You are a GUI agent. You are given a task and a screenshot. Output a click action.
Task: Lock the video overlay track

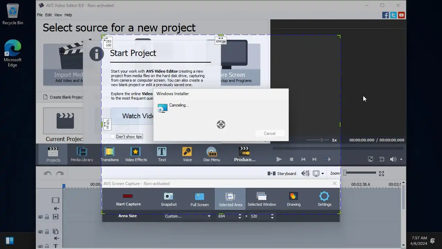click(47, 232)
